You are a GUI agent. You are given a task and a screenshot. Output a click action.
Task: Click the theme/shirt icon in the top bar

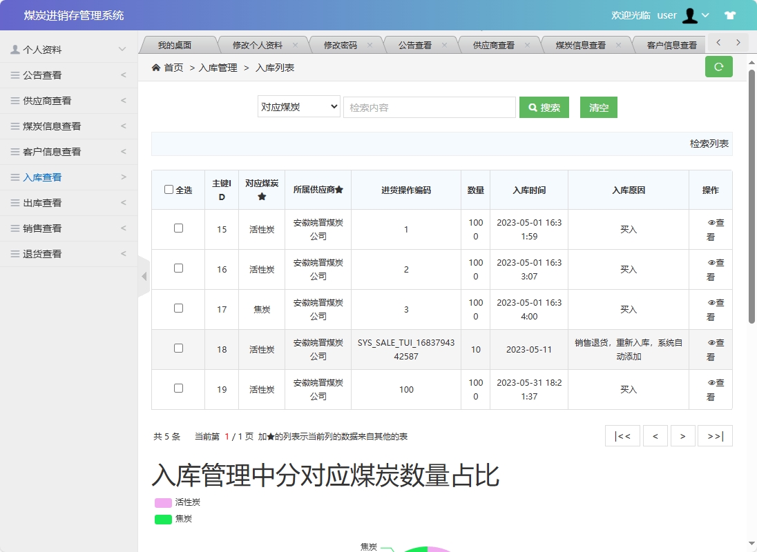click(730, 14)
